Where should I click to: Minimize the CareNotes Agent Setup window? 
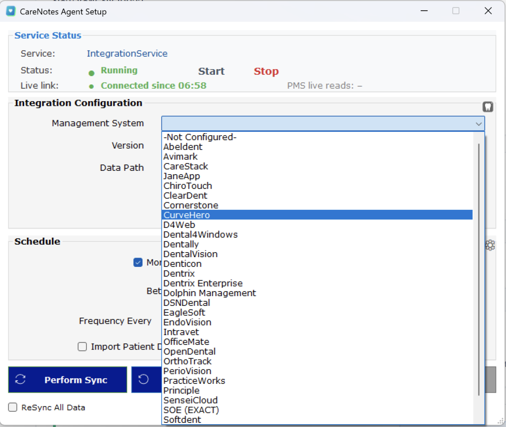coord(424,11)
